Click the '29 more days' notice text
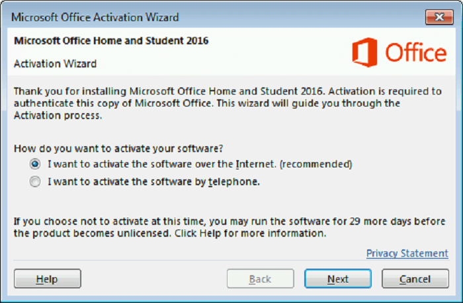This screenshot has width=463, height=303. click(x=230, y=228)
